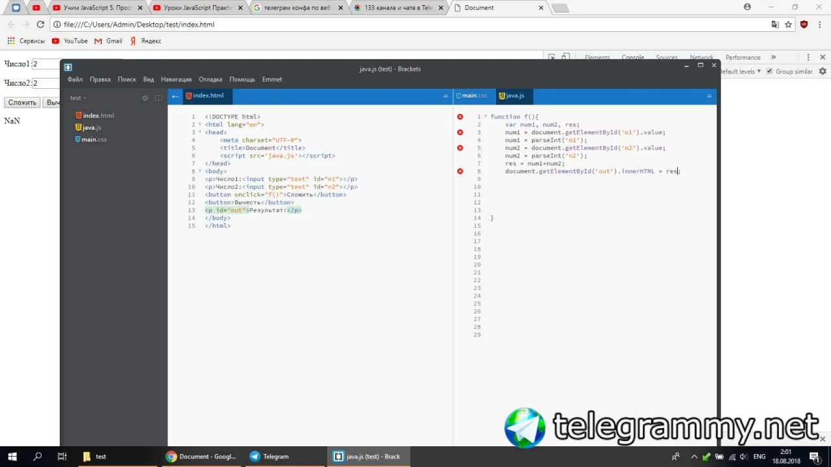
Task: Select the java.js editor tab
Action: 514,96
